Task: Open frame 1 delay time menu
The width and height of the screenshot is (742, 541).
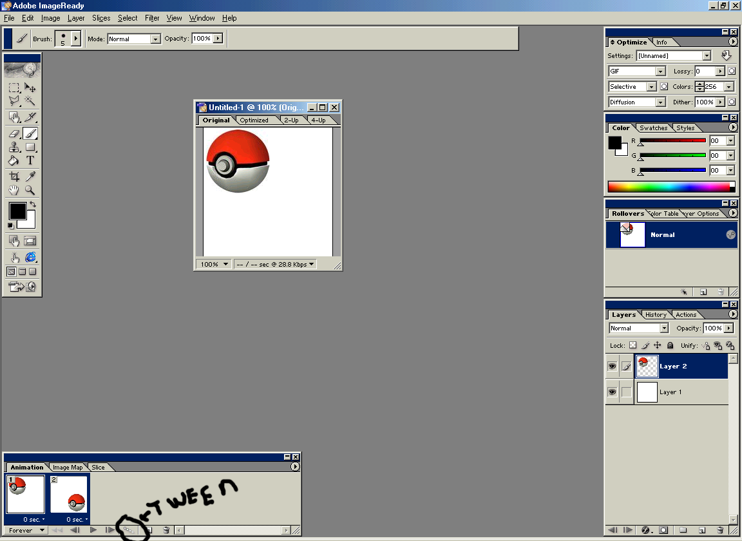Action: pos(33,519)
